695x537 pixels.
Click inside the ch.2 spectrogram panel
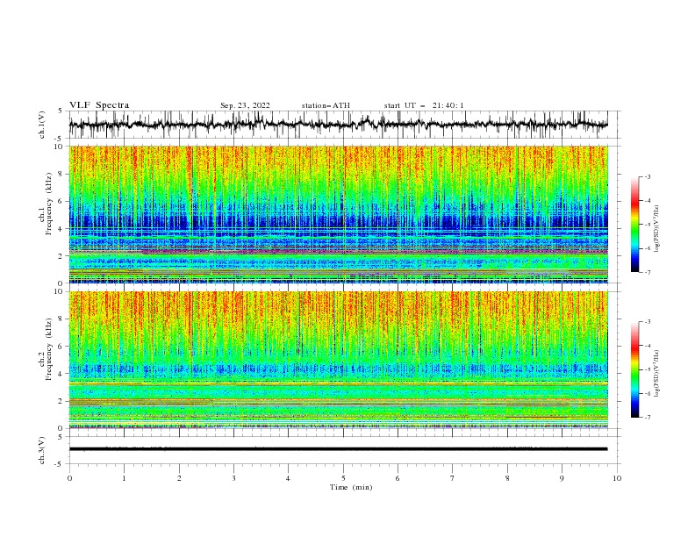(338, 360)
